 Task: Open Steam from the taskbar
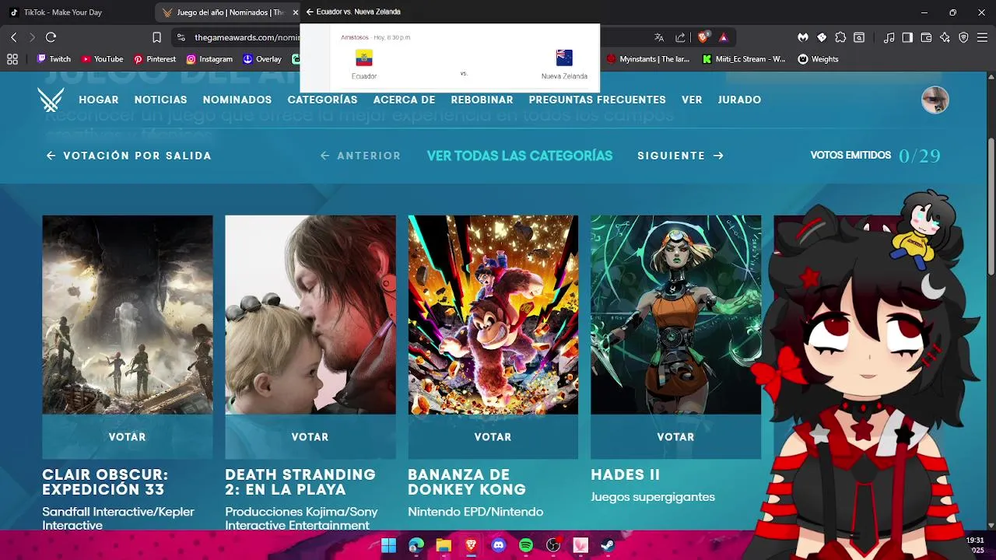point(608,545)
